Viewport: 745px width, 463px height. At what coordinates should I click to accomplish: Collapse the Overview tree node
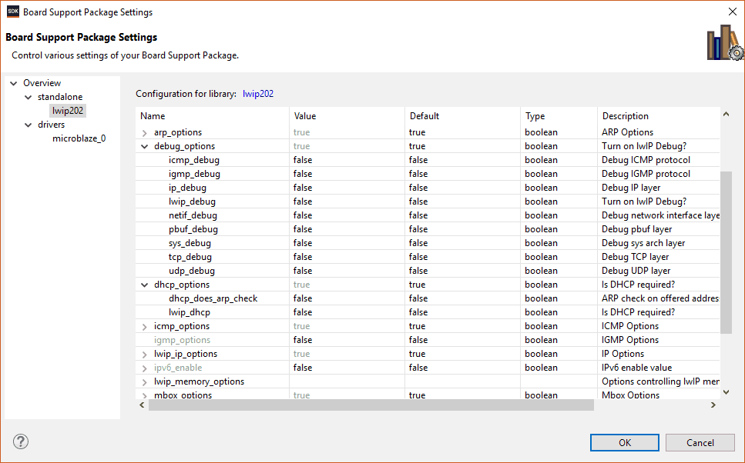pos(14,83)
